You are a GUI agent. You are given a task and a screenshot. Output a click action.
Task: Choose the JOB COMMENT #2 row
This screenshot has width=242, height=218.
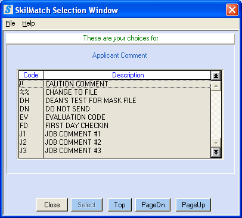point(114,142)
